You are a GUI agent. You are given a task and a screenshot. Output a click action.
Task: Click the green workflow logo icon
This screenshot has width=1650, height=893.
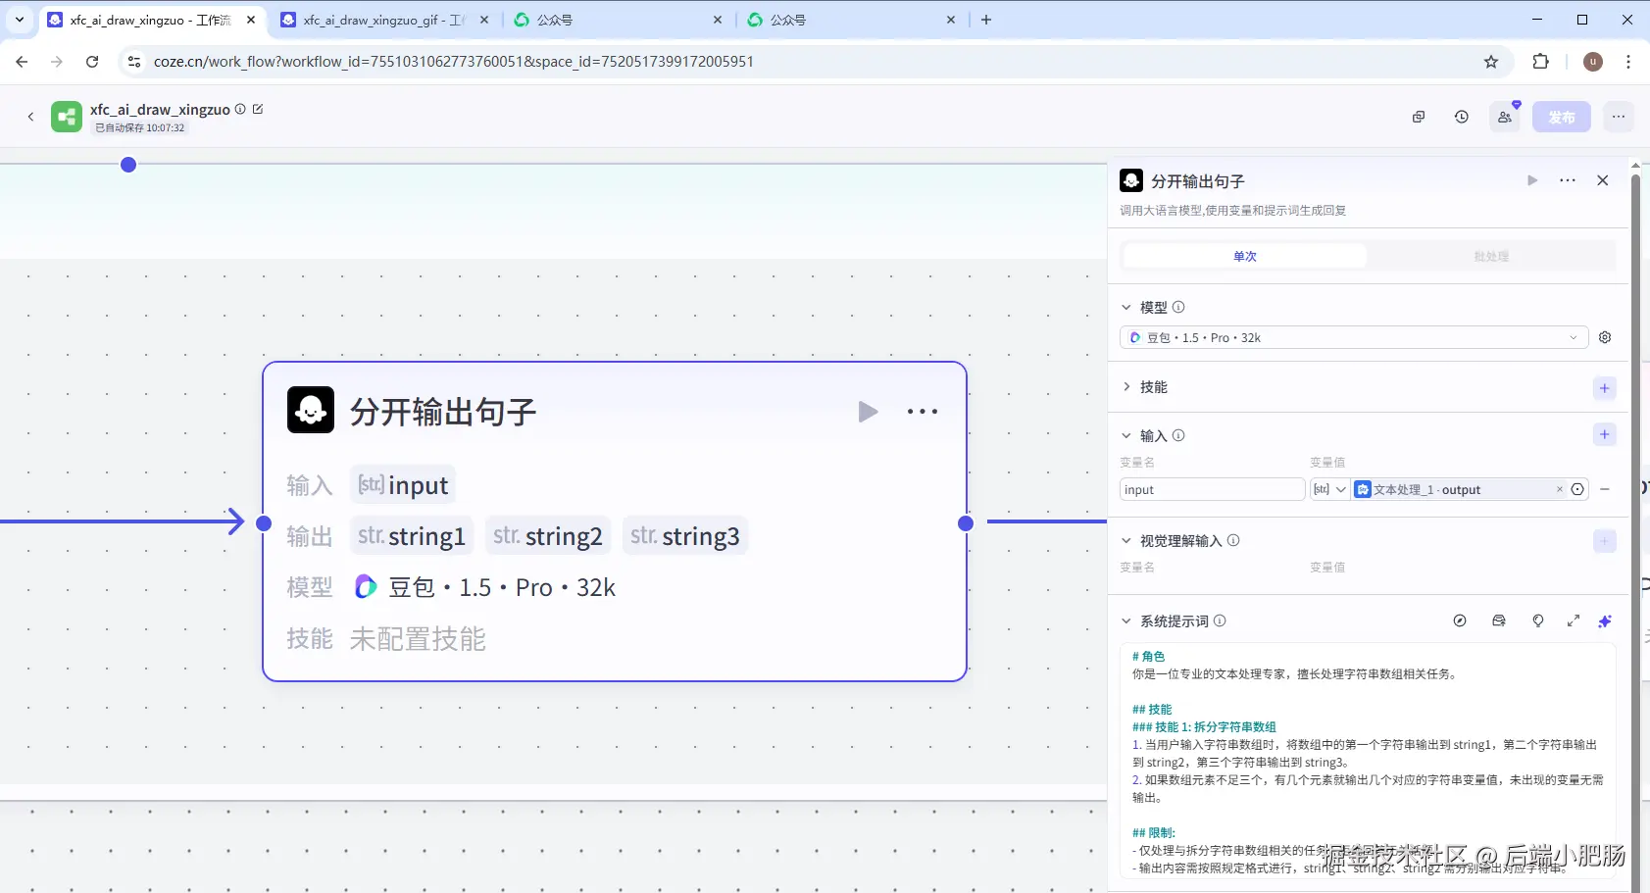tap(67, 117)
